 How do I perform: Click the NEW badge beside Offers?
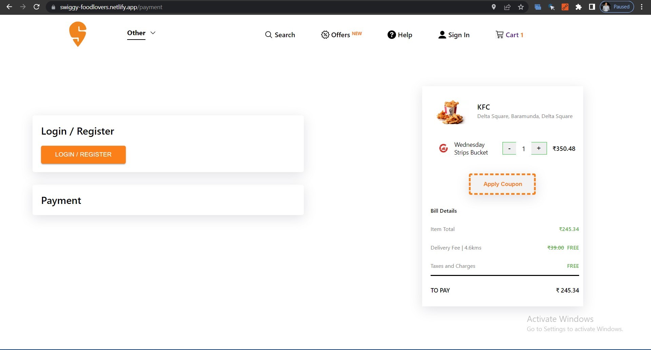tap(357, 33)
